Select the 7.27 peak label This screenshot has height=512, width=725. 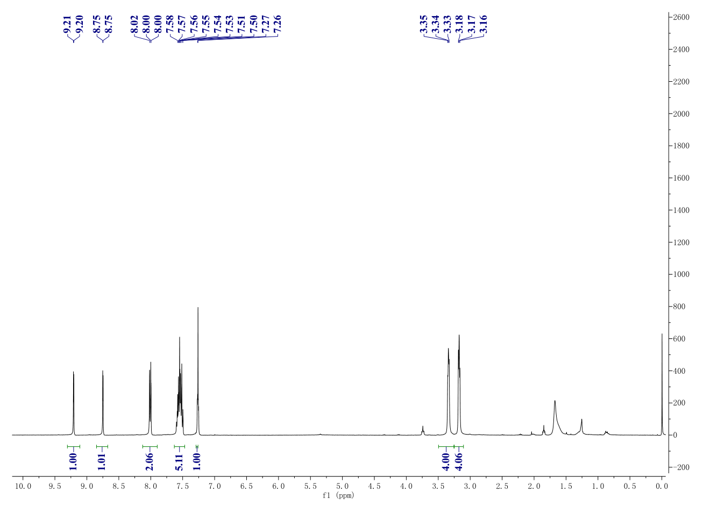(x=266, y=25)
